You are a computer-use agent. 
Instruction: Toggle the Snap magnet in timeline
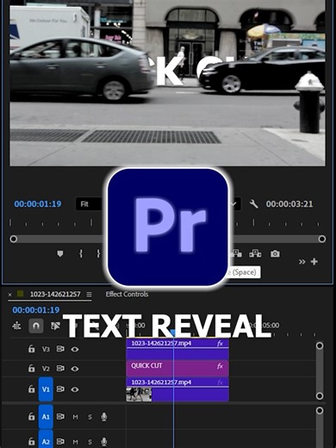(36, 326)
